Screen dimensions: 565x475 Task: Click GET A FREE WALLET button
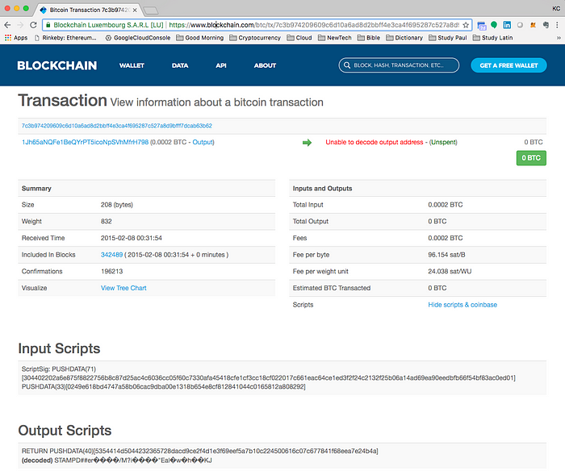[x=508, y=65]
